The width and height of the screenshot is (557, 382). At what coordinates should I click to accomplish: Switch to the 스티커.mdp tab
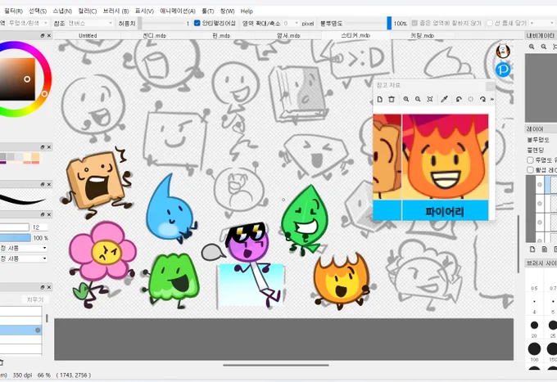355,35
